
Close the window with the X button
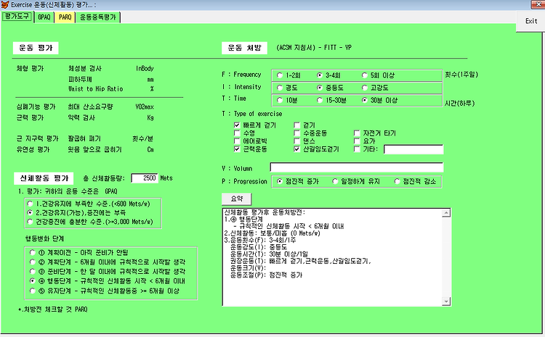click(x=538, y=4)
